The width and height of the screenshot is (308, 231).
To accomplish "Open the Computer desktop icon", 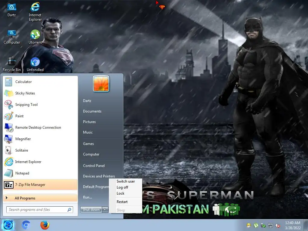I will [x=12, y=37].
